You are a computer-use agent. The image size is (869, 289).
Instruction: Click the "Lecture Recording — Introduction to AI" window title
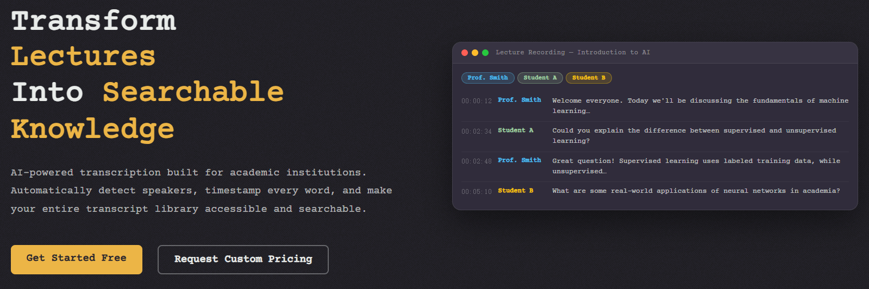tap(573, 53)
